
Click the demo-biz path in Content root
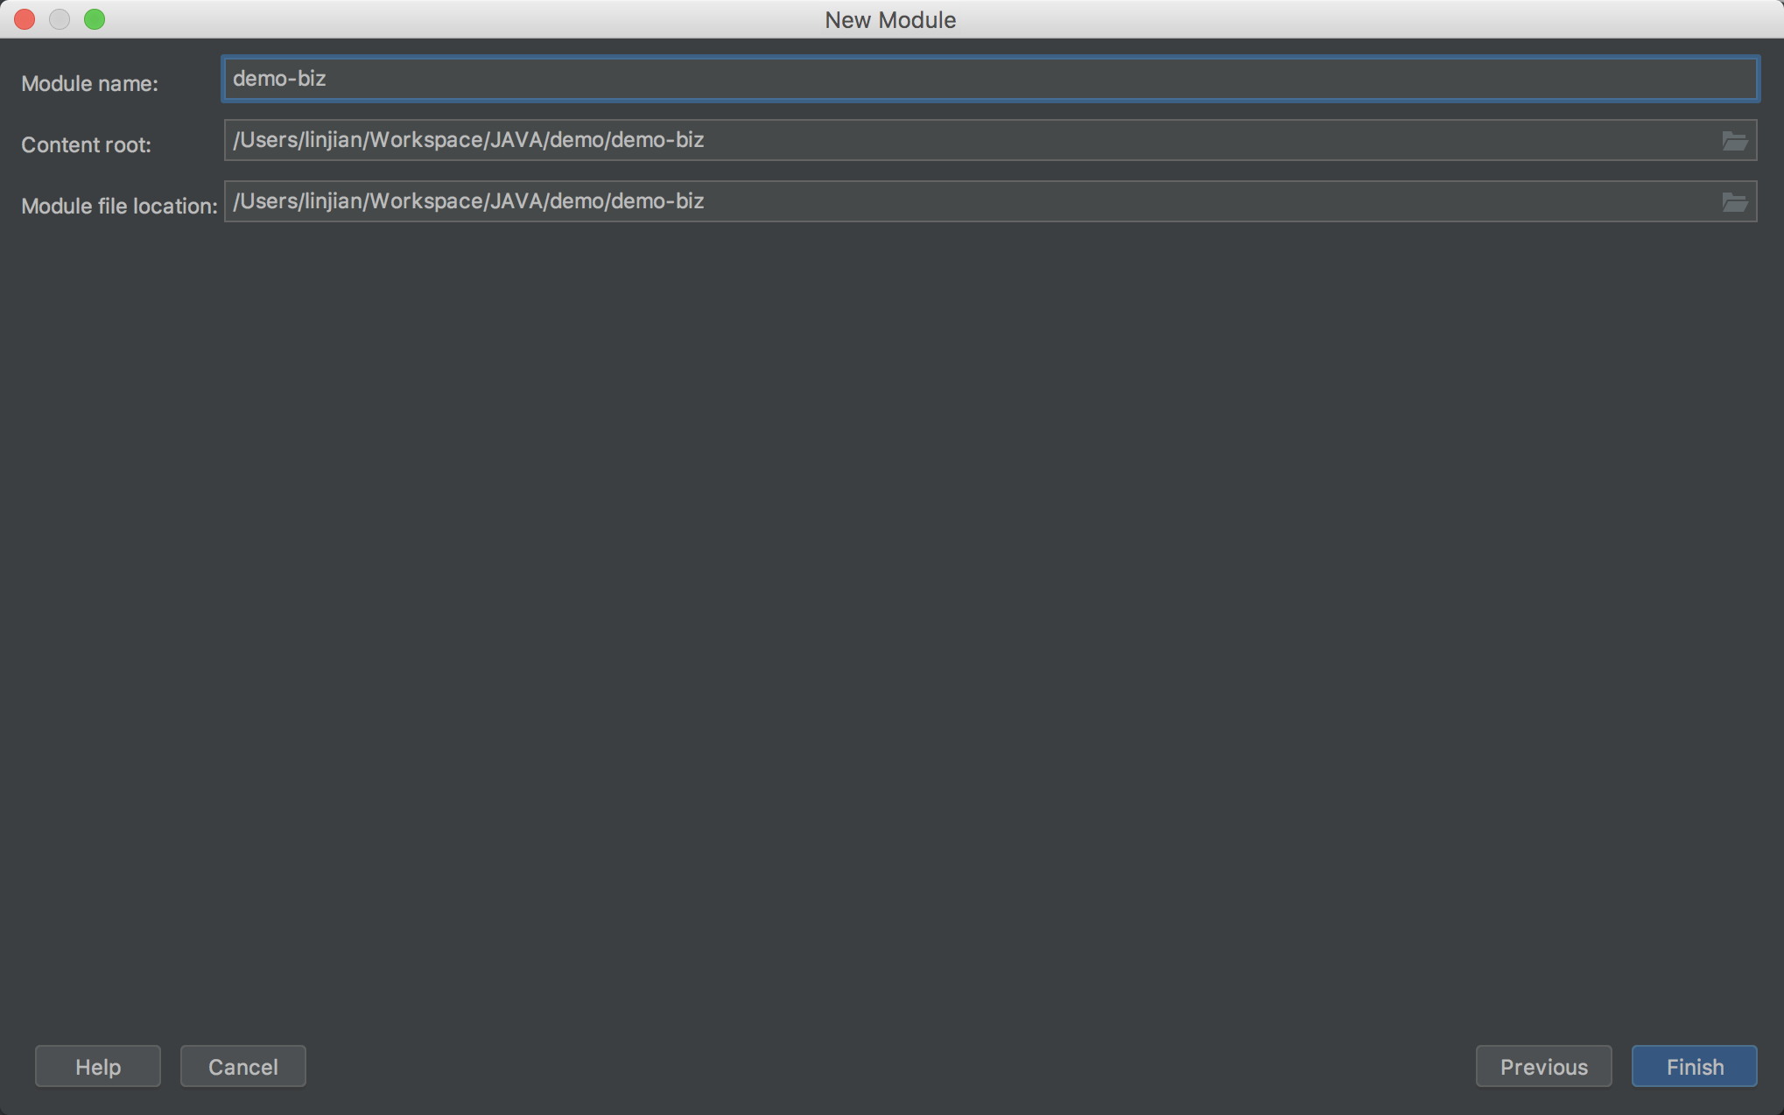468,139
